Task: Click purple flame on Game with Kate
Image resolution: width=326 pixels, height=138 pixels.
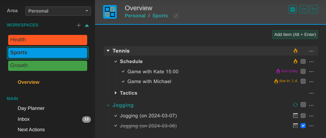Action: 278,71
